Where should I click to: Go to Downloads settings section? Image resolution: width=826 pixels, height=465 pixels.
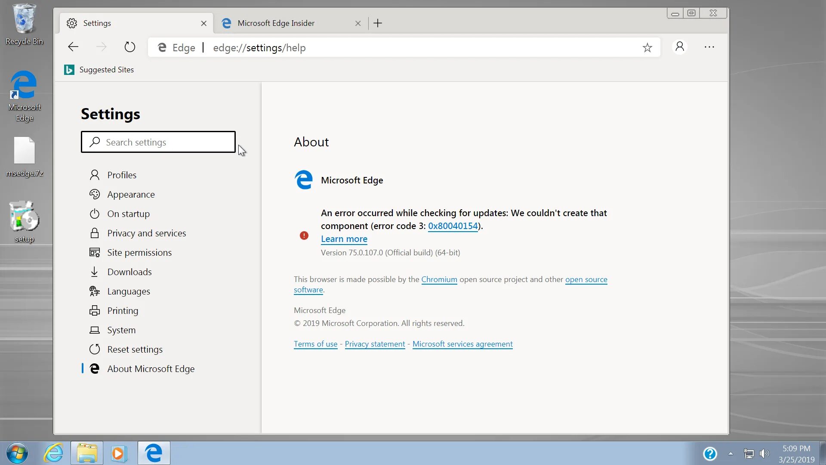129,272
